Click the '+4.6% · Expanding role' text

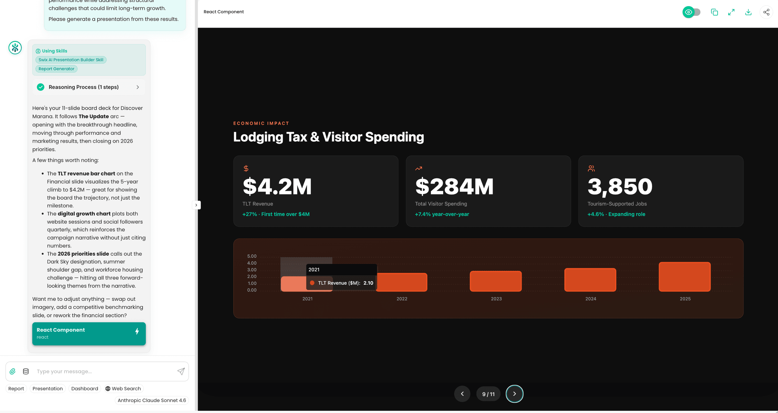(x=616, y=214)
